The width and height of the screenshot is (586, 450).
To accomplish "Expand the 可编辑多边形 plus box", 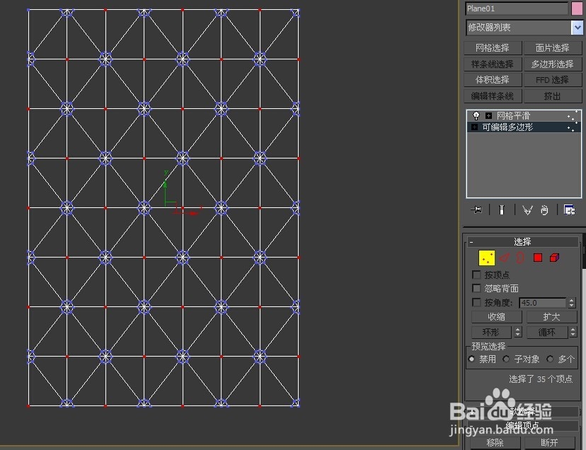I will (475, 127).
